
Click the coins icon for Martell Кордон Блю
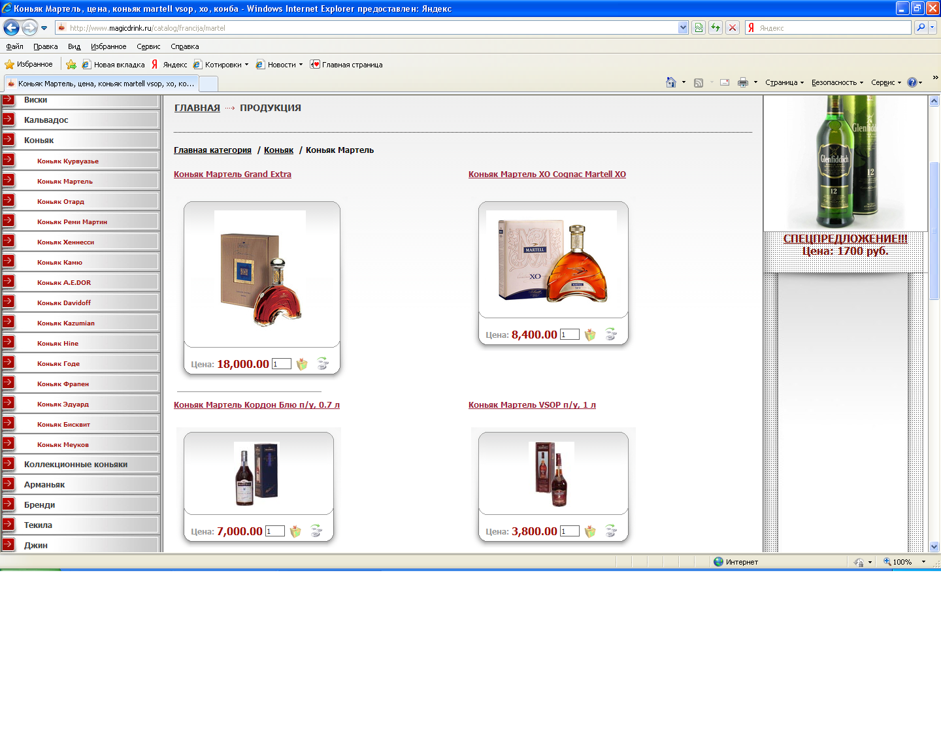point(316,531)
